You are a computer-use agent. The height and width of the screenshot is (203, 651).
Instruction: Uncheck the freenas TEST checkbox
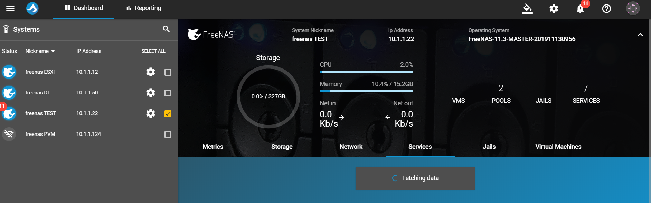coord(168,114)
